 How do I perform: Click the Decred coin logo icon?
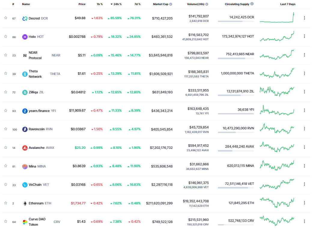point(25,18)
